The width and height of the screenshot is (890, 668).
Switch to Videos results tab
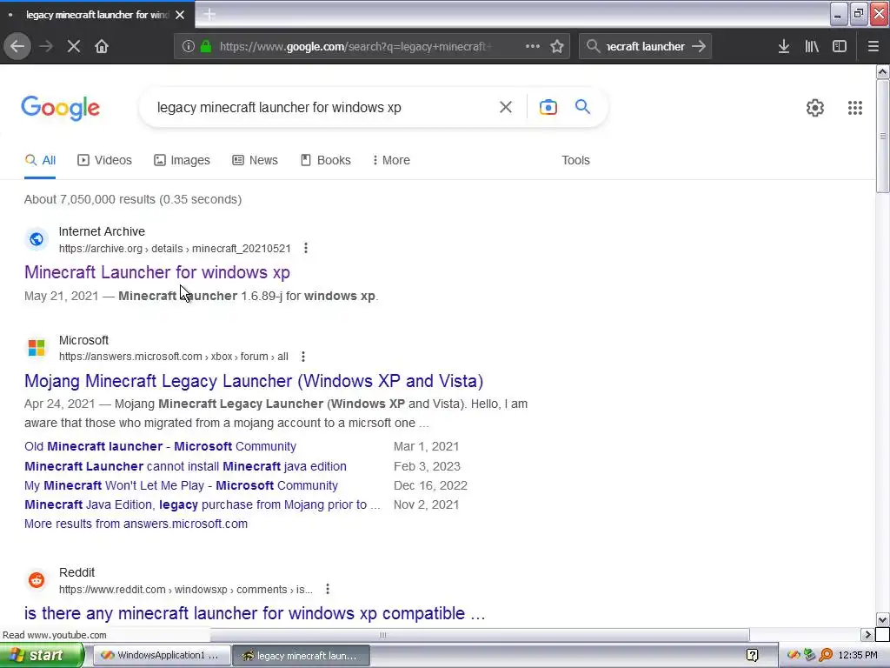[x=104, y=160]
